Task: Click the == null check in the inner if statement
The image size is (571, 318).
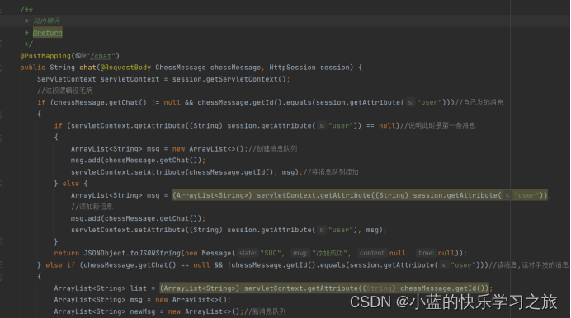Action: coord(380,126)
